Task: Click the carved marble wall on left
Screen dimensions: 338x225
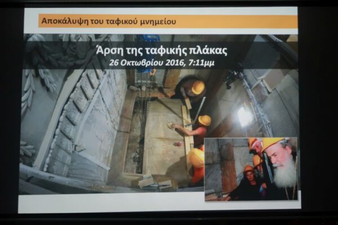Action: [73, 124]
